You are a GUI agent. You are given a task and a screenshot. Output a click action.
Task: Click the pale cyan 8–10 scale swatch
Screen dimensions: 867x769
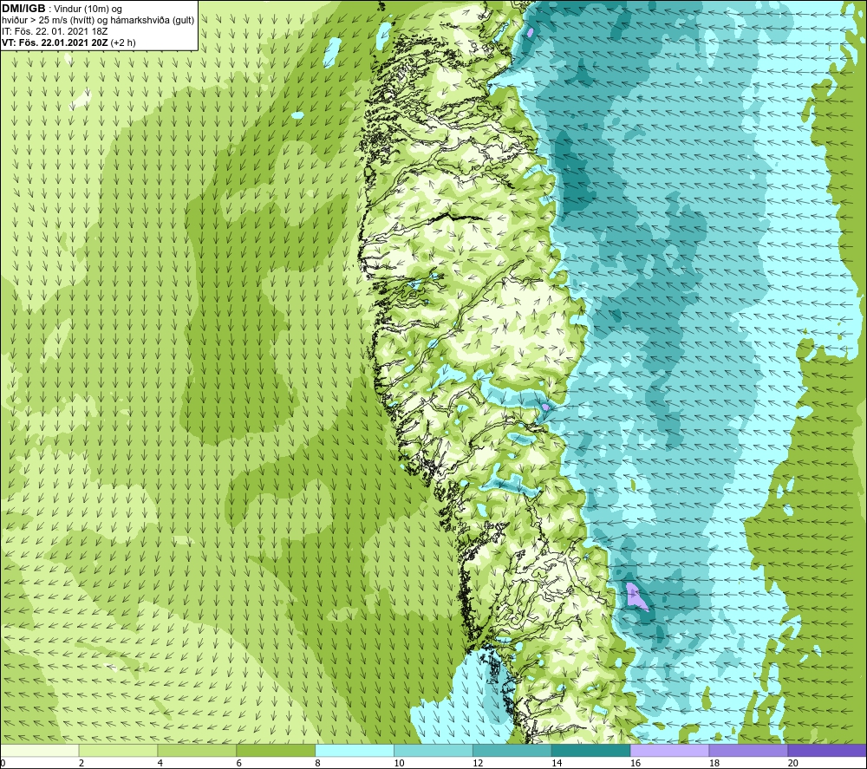(x=355, y=751)
